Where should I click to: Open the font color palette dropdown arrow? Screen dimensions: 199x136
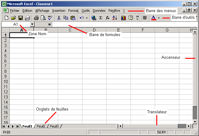coord(159,18)
